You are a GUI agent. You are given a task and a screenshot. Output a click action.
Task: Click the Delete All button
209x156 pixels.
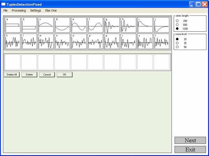(x=12, y=75)
